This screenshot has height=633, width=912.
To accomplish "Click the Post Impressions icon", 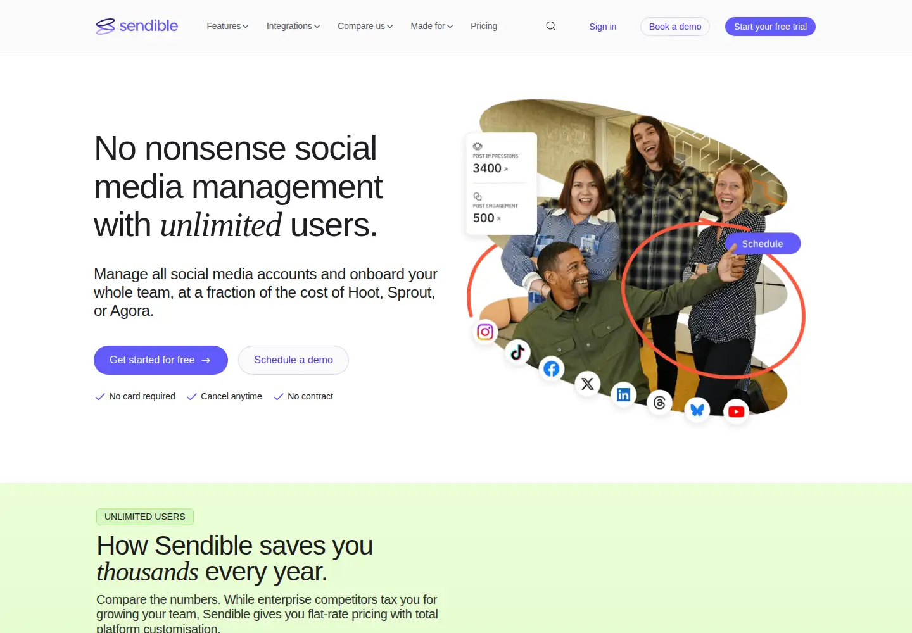I will click(x=478, y=146).
